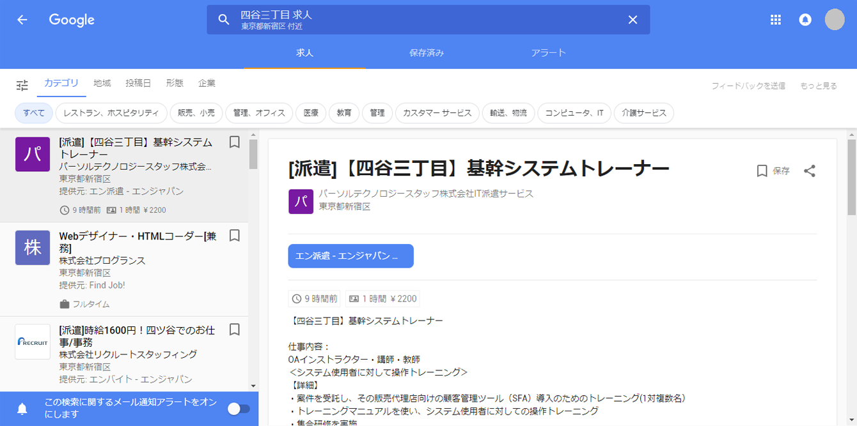Screen dimensions: 857x426
Task: Switch to the 求人 tab
Action: pos(304,53)
